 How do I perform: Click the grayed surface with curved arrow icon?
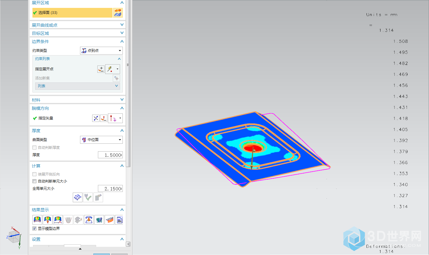tap(79, 220)
